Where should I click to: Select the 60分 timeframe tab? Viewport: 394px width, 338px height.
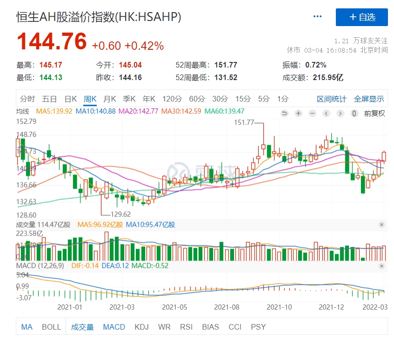197,99
